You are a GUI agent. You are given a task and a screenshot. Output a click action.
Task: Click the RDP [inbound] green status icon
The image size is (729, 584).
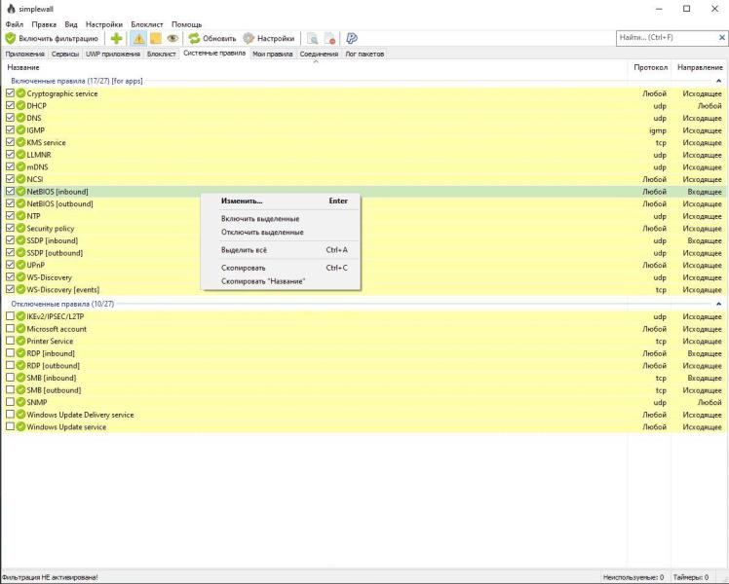pyautogui.click(x=20, y=353)
